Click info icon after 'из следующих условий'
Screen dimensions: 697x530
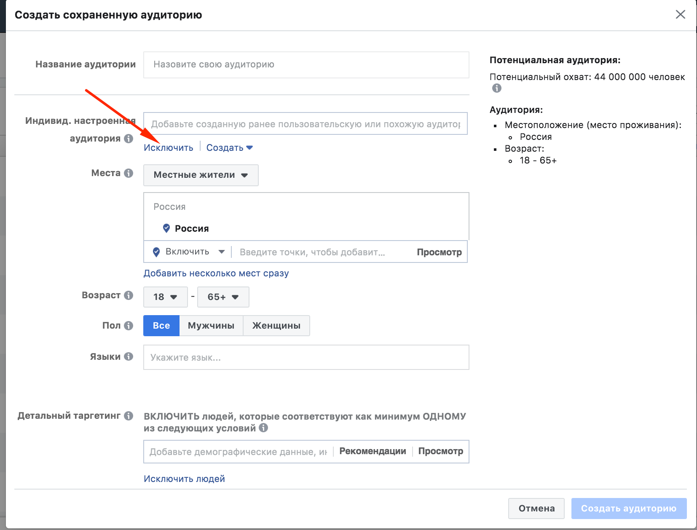point(263,428)
